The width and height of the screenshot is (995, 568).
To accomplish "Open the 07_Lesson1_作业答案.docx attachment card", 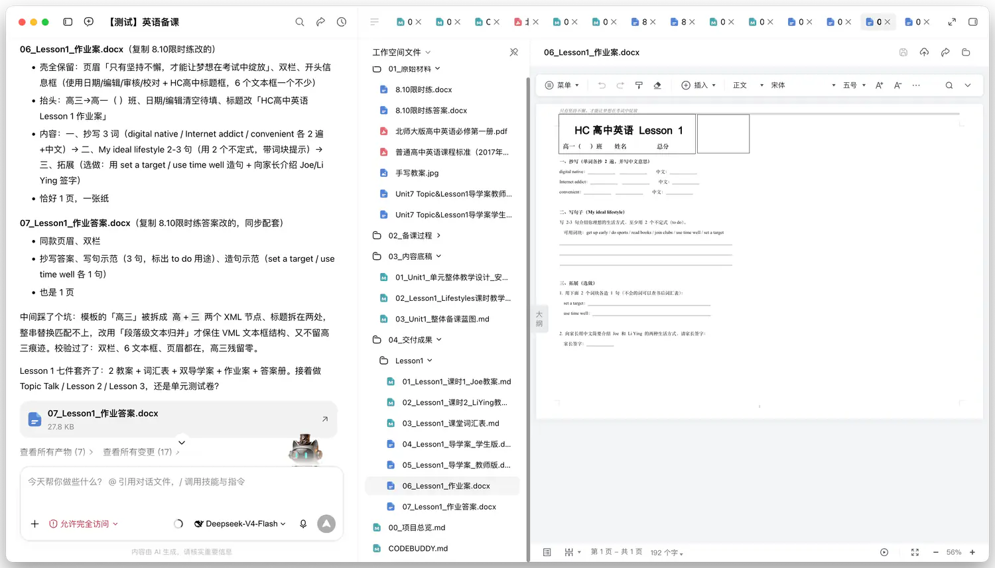I will 178,420.
